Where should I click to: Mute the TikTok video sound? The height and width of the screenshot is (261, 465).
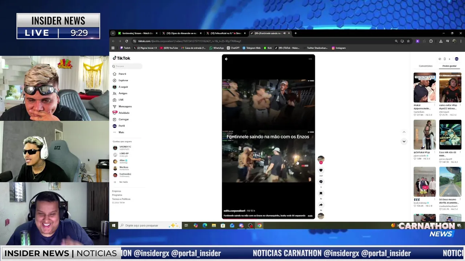pyautogui.click(x=226, y=59)
